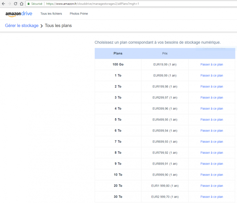237x203 pixels.
Task: Click Passer à ce plan for 9 To
Action: tap(212, 164)
